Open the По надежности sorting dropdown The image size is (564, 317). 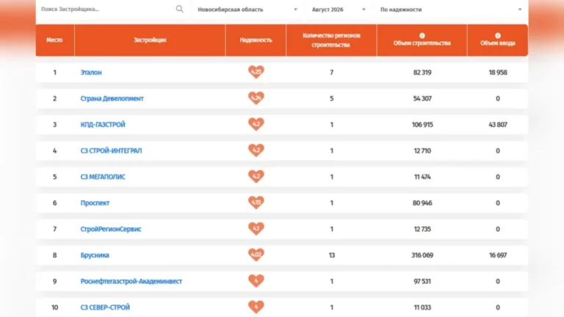451,10
